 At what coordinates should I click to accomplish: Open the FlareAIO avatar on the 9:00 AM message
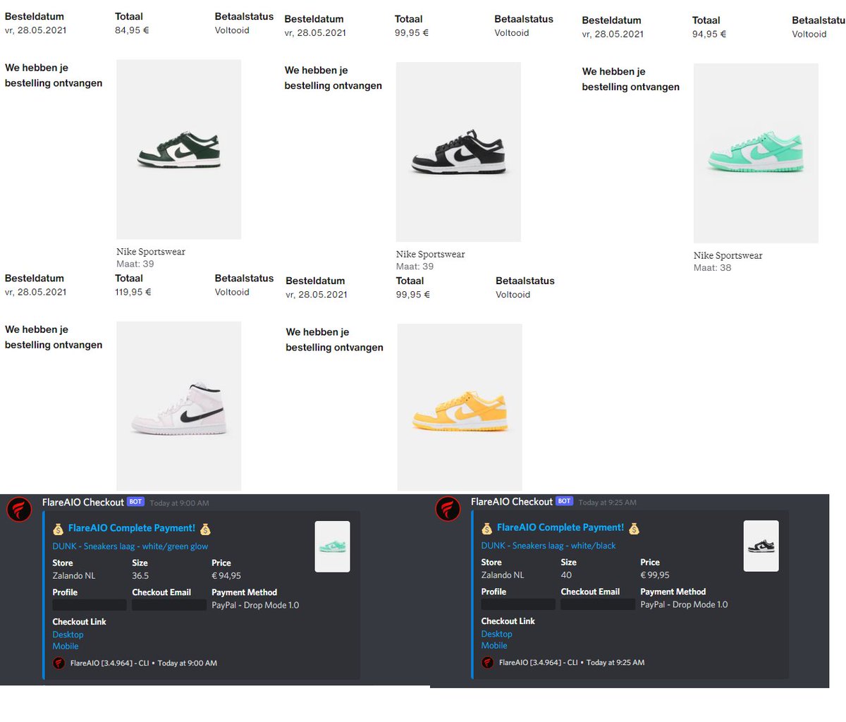point(19,510)
